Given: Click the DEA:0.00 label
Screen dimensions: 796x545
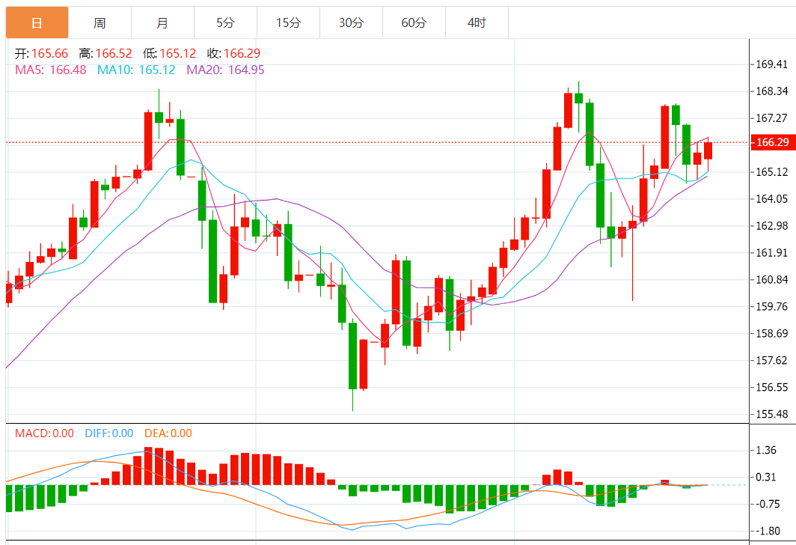Looking at the screenshot, I should click(168, 433).
